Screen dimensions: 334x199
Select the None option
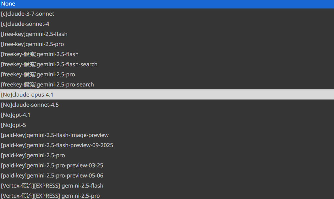pyautogui.click(x=167, y=4)
